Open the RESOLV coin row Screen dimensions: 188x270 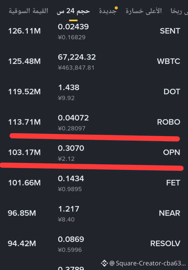click(x=94, y=244)
